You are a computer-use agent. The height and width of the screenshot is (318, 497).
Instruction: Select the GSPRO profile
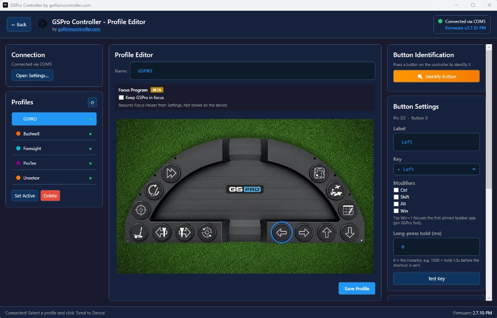(x=54, y=119)
